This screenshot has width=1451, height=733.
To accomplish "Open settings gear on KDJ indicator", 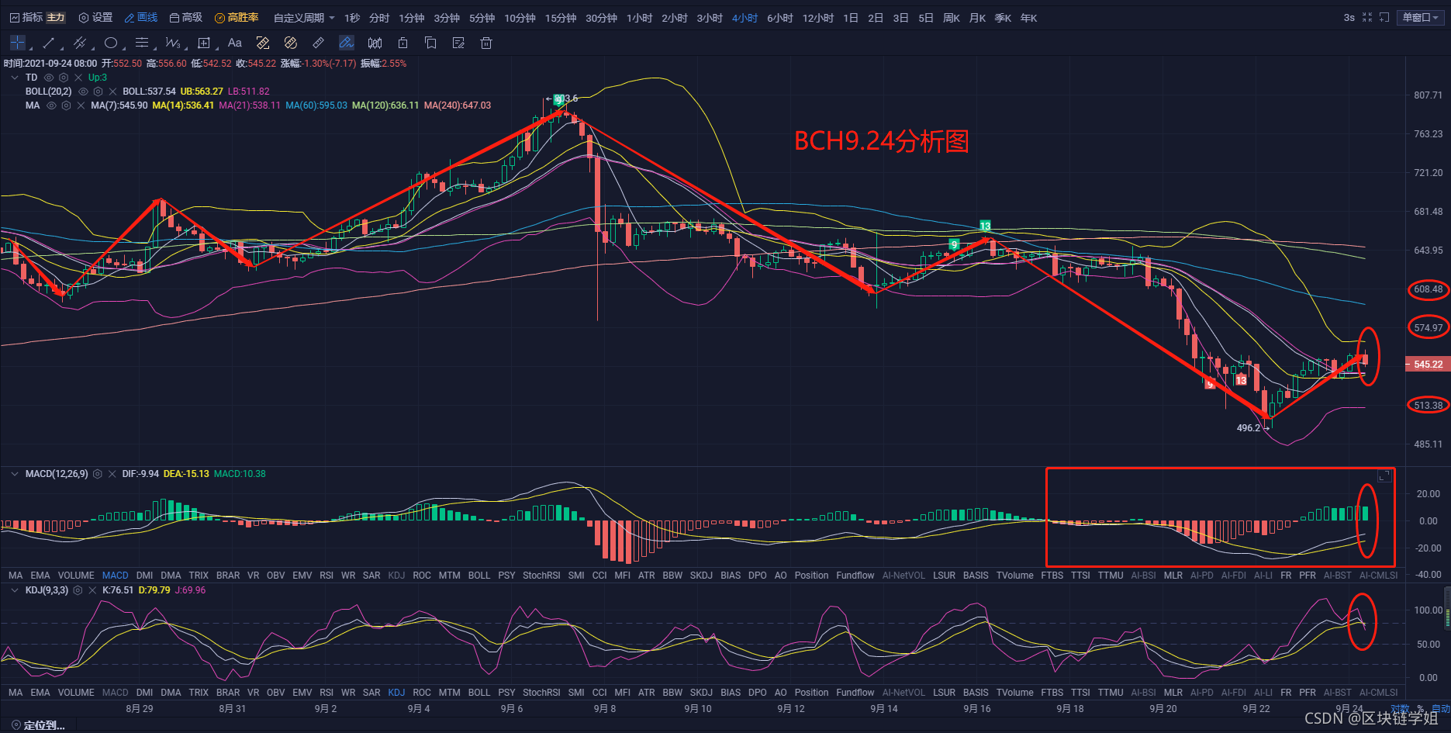I will [x=78, y=590].
